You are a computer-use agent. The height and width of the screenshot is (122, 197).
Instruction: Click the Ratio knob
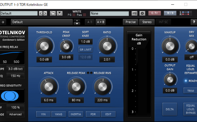click(x=107, y=46)
